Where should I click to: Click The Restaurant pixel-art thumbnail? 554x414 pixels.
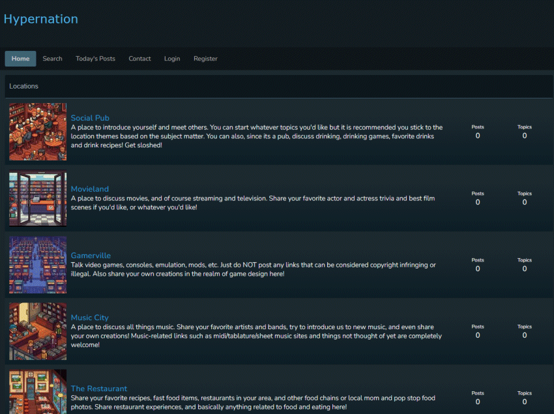pyautogui.click(x=38, y=392)
